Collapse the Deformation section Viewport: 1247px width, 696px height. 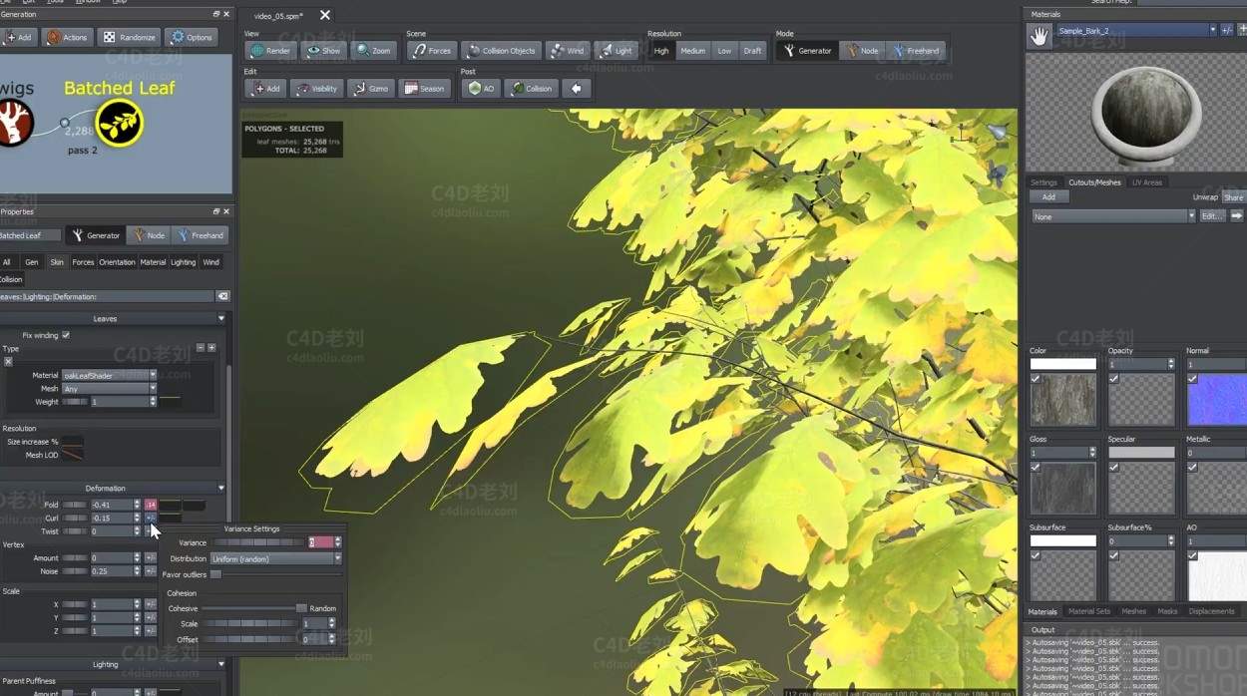tap(220, 489)
